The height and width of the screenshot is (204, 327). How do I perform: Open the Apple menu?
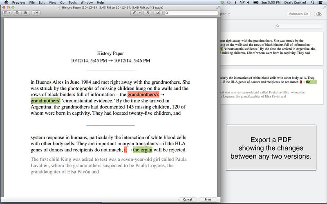(6, 2)
